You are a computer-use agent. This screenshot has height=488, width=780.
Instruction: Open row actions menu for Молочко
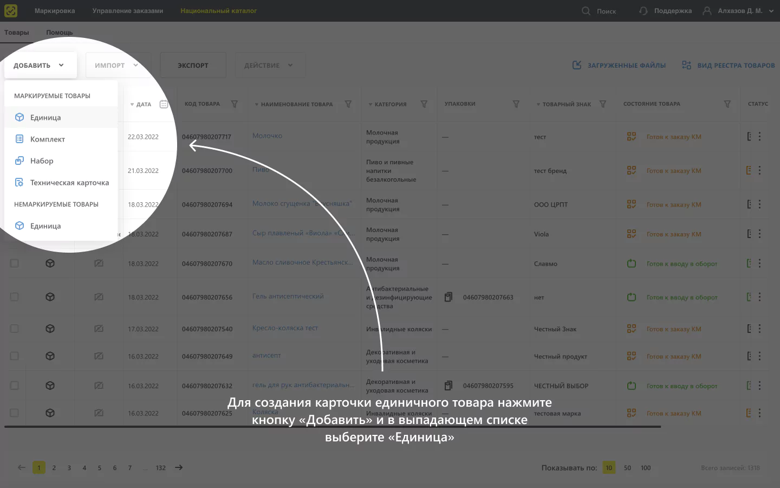[x=759, y=137]
